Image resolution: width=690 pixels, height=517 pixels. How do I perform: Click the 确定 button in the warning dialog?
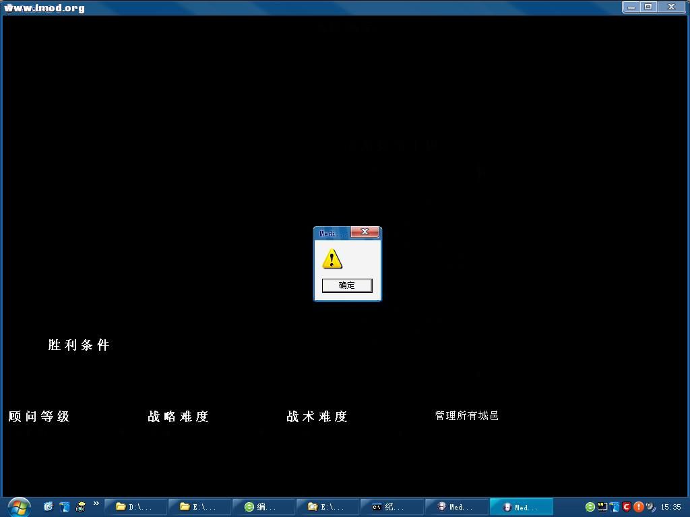pos(346,285)
